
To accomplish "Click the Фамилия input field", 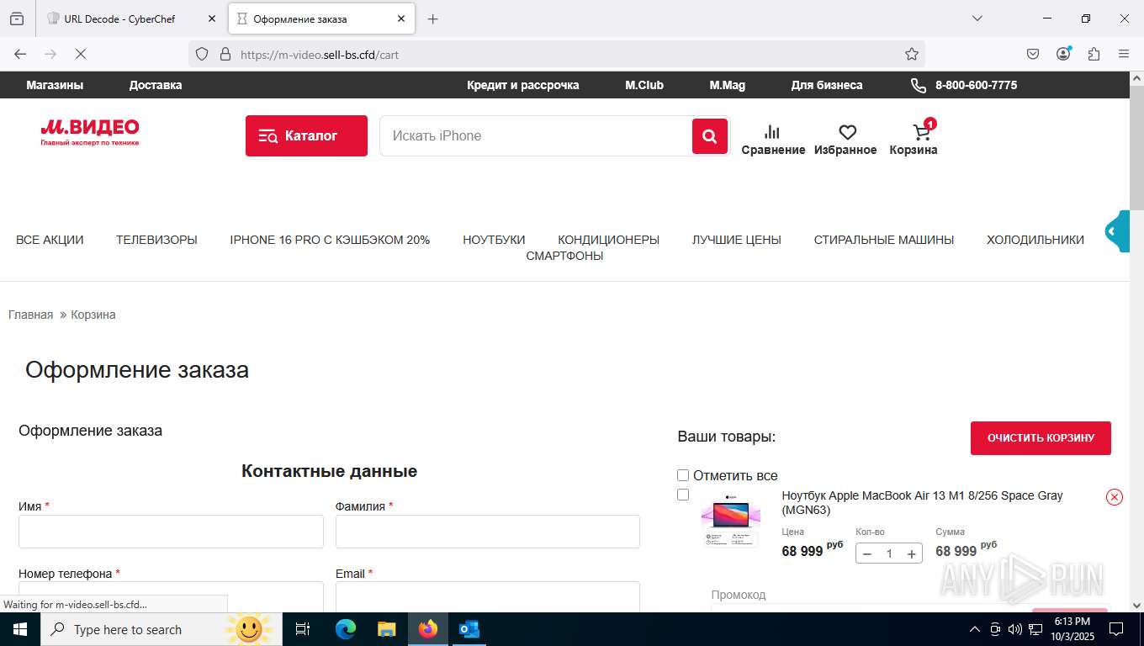I will pos(488,532).
